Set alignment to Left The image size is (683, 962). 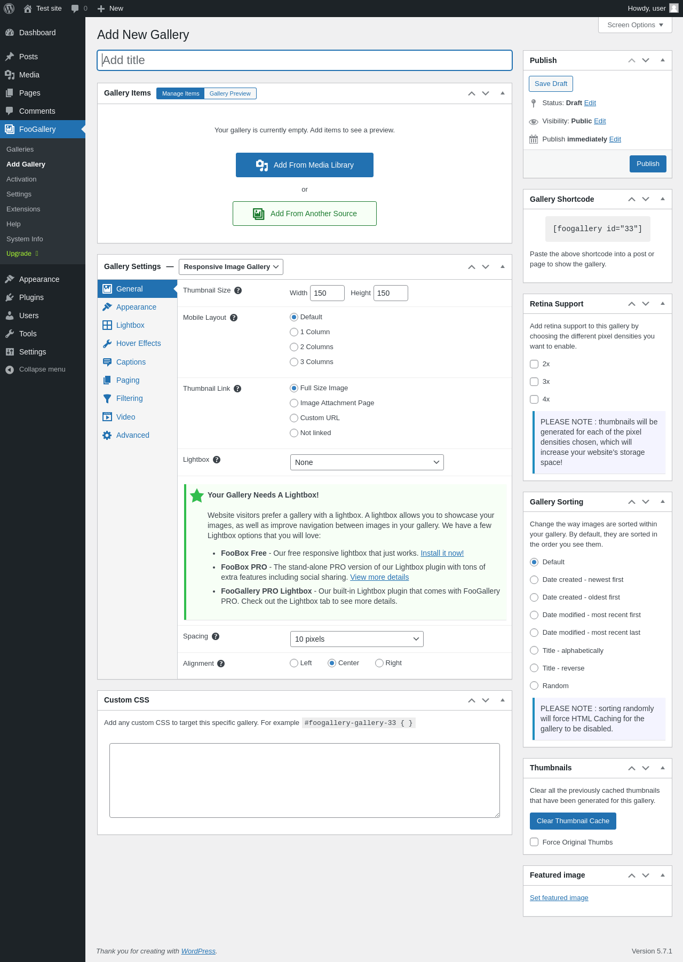pos(294,663)
